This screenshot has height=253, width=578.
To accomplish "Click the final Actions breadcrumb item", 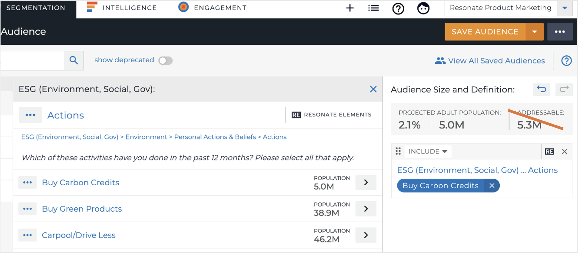I will click(x=275, y=137).
